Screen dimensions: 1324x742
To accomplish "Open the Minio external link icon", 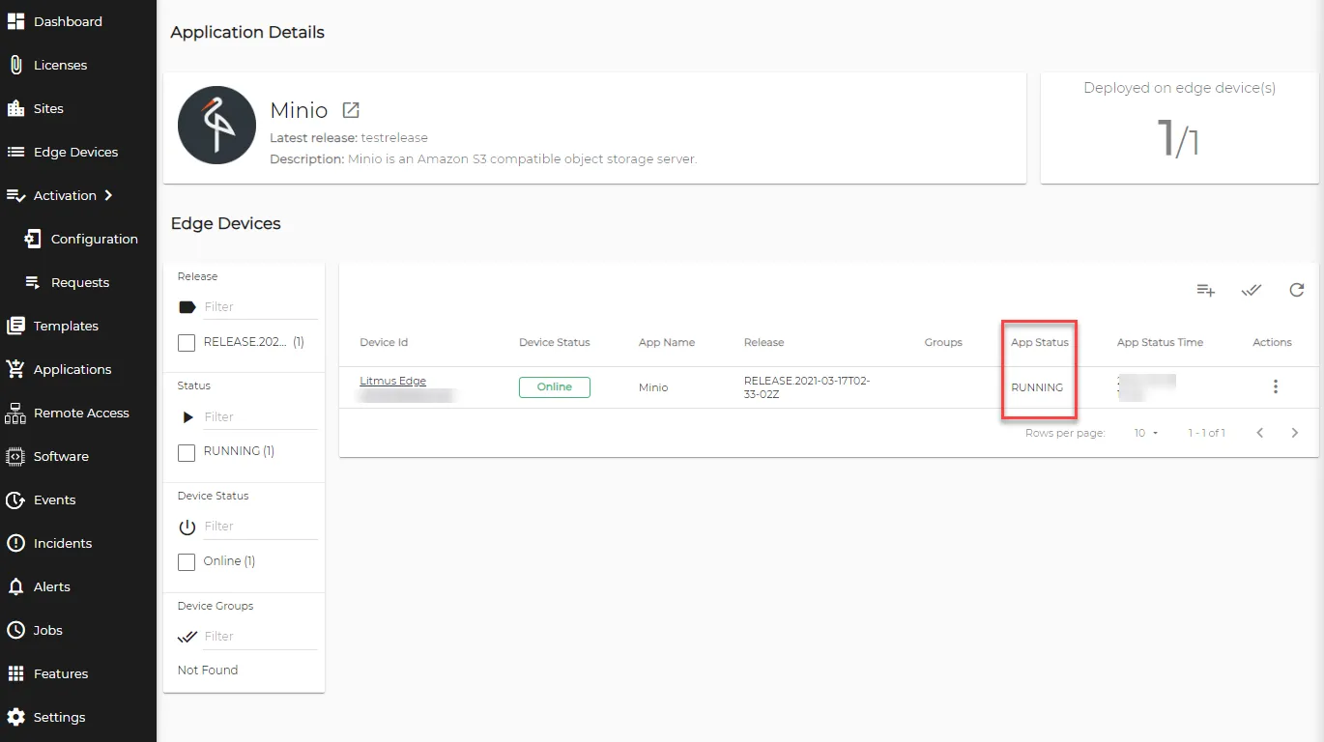I will 352,110.
